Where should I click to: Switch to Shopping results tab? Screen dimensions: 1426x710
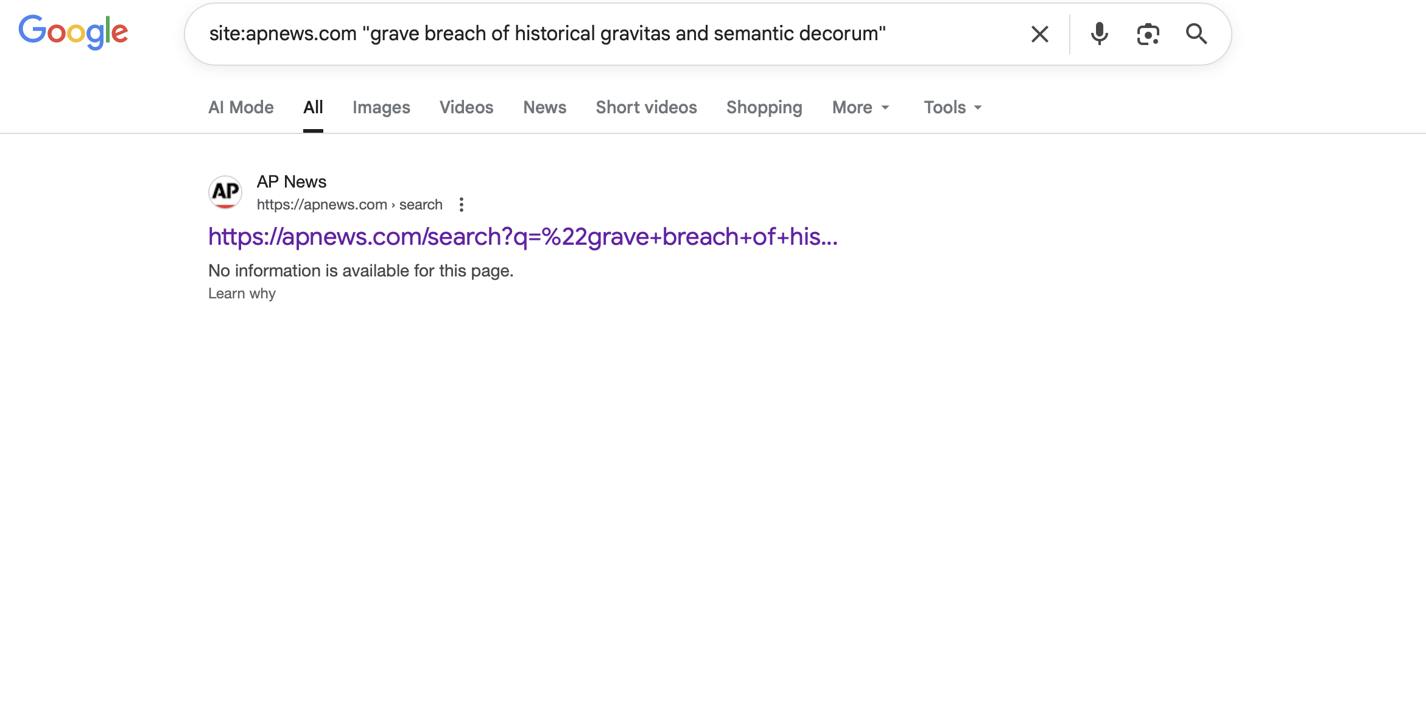click(x=764, y=107)
